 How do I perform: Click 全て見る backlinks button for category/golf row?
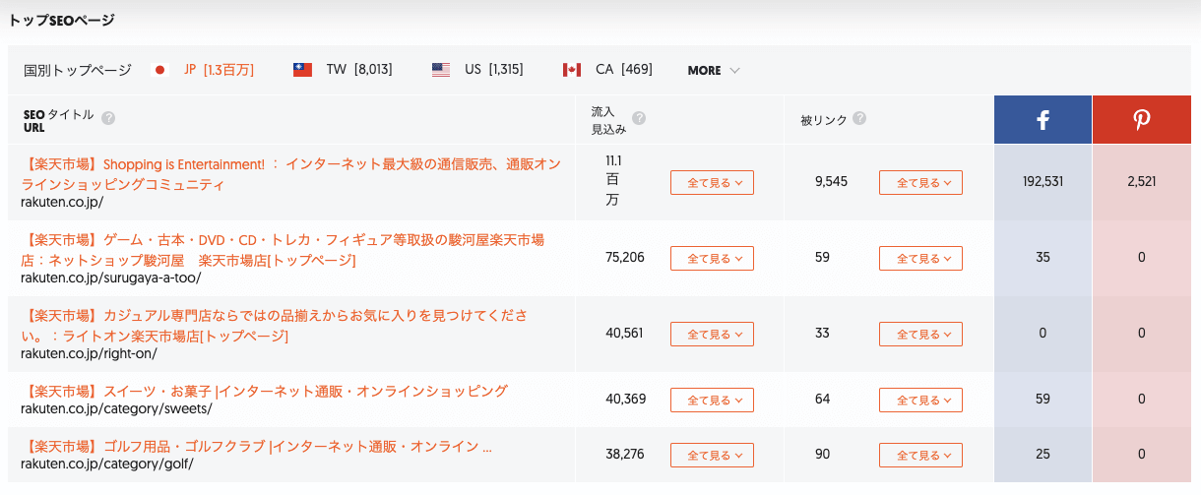click(920, 455)
